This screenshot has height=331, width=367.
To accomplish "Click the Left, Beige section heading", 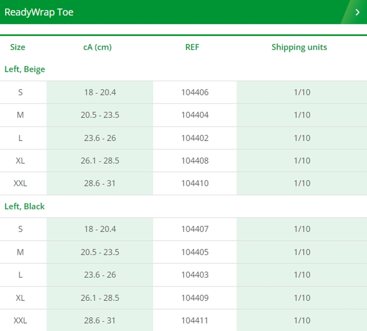I will pyautogui.click(x=25, y=69).
